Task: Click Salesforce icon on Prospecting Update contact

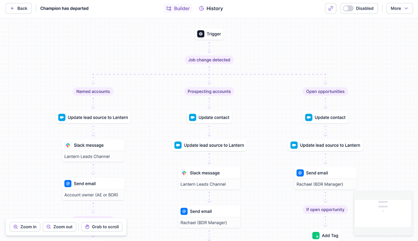Action: tap(193, 118)
